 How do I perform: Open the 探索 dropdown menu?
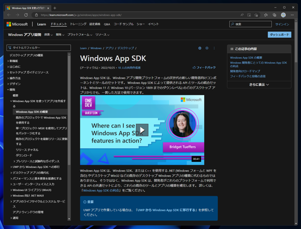click(x=48, y=35)
